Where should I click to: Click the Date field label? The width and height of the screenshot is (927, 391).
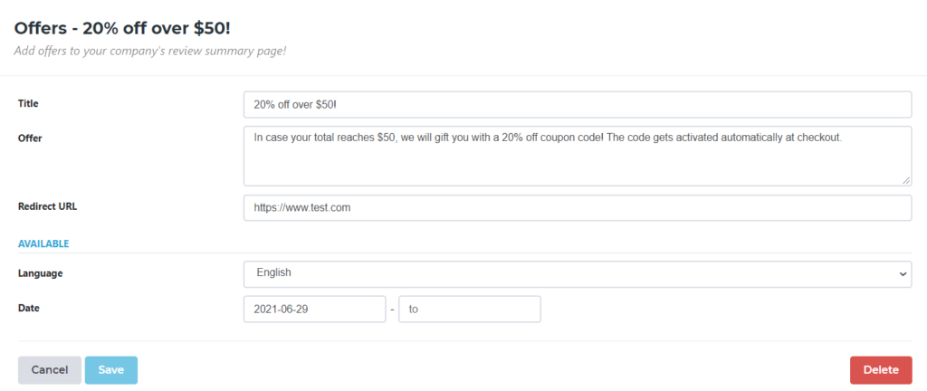pos(28,308)
